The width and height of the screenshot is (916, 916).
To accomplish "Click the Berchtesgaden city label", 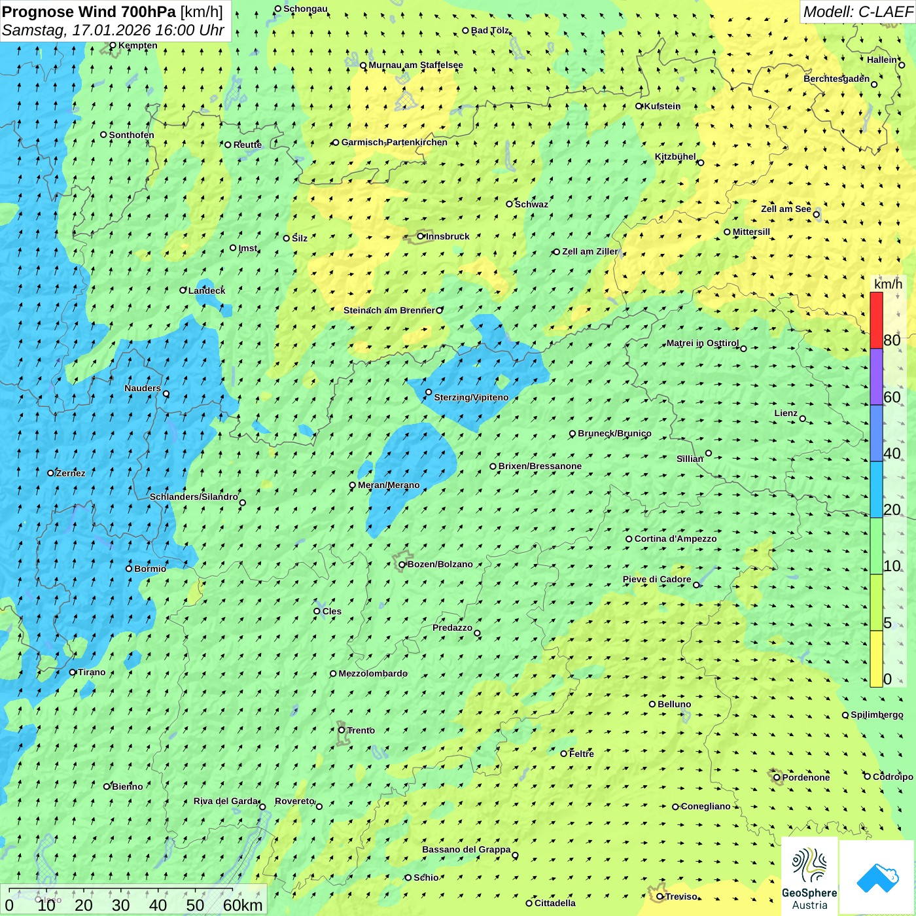I will click(837, 79).
